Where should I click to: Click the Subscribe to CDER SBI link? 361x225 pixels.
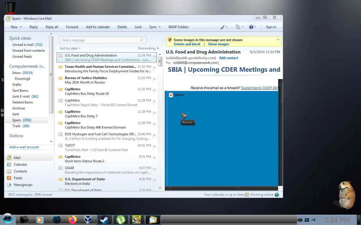259,88
